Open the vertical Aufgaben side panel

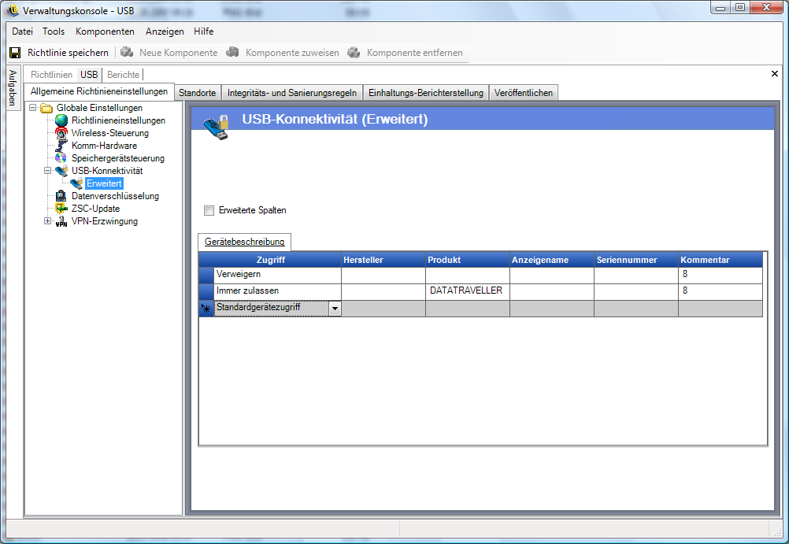(x=13, y=87)
